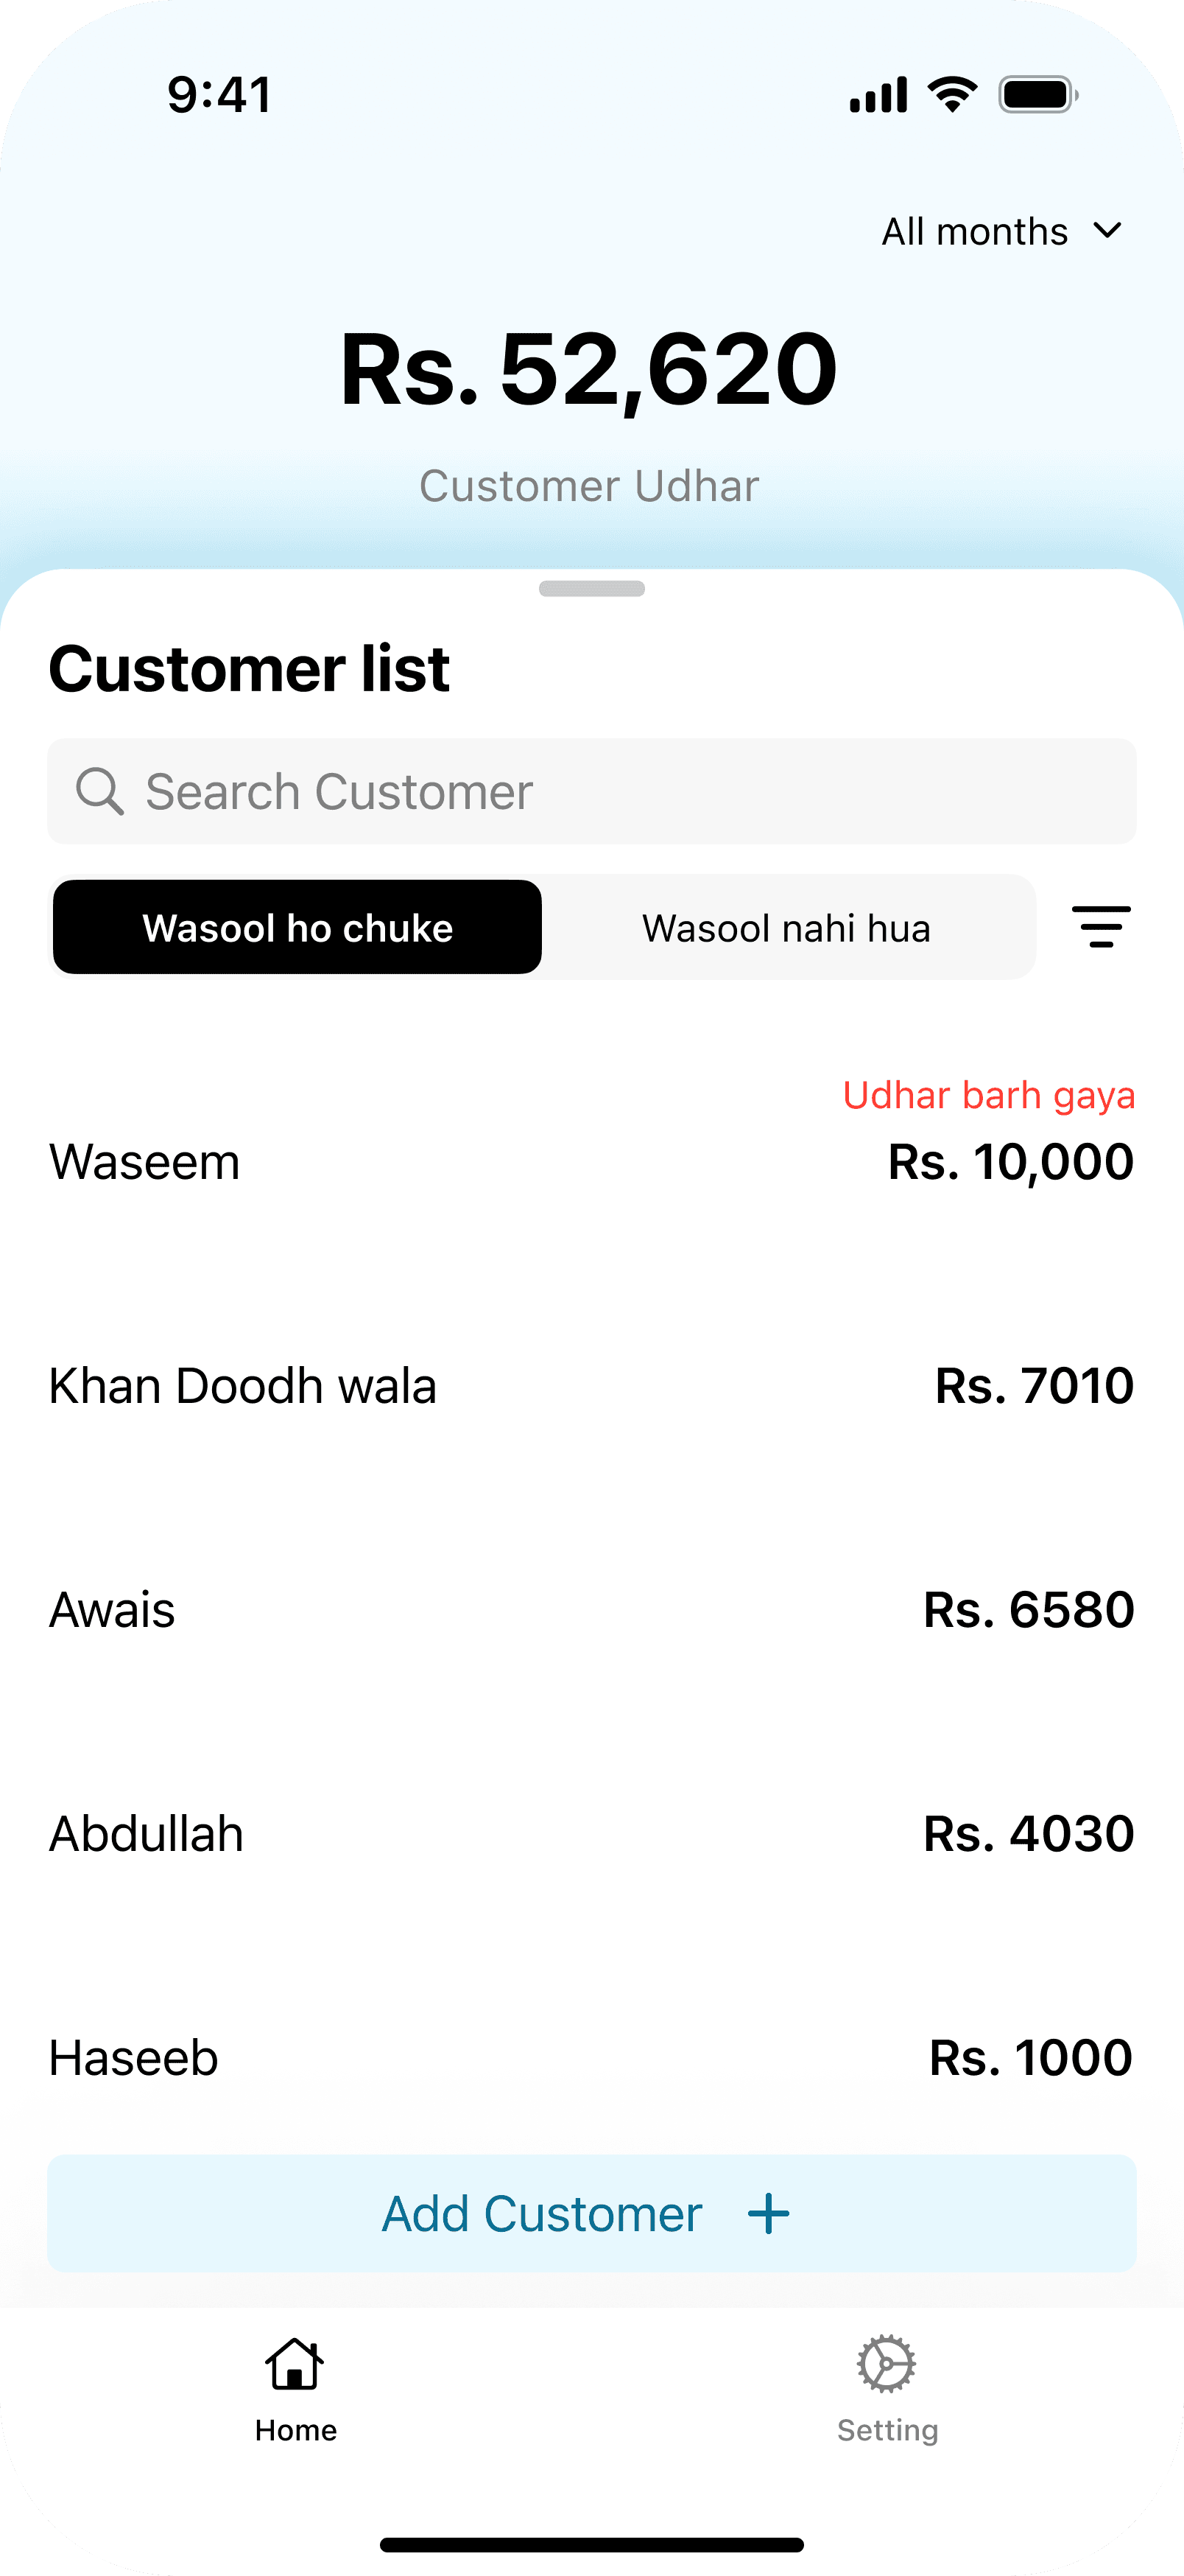Image resolution: width=1184 pixels, height=2576 pixels.
Task: Open the filter lines icon
Action: coord(1101,926)
